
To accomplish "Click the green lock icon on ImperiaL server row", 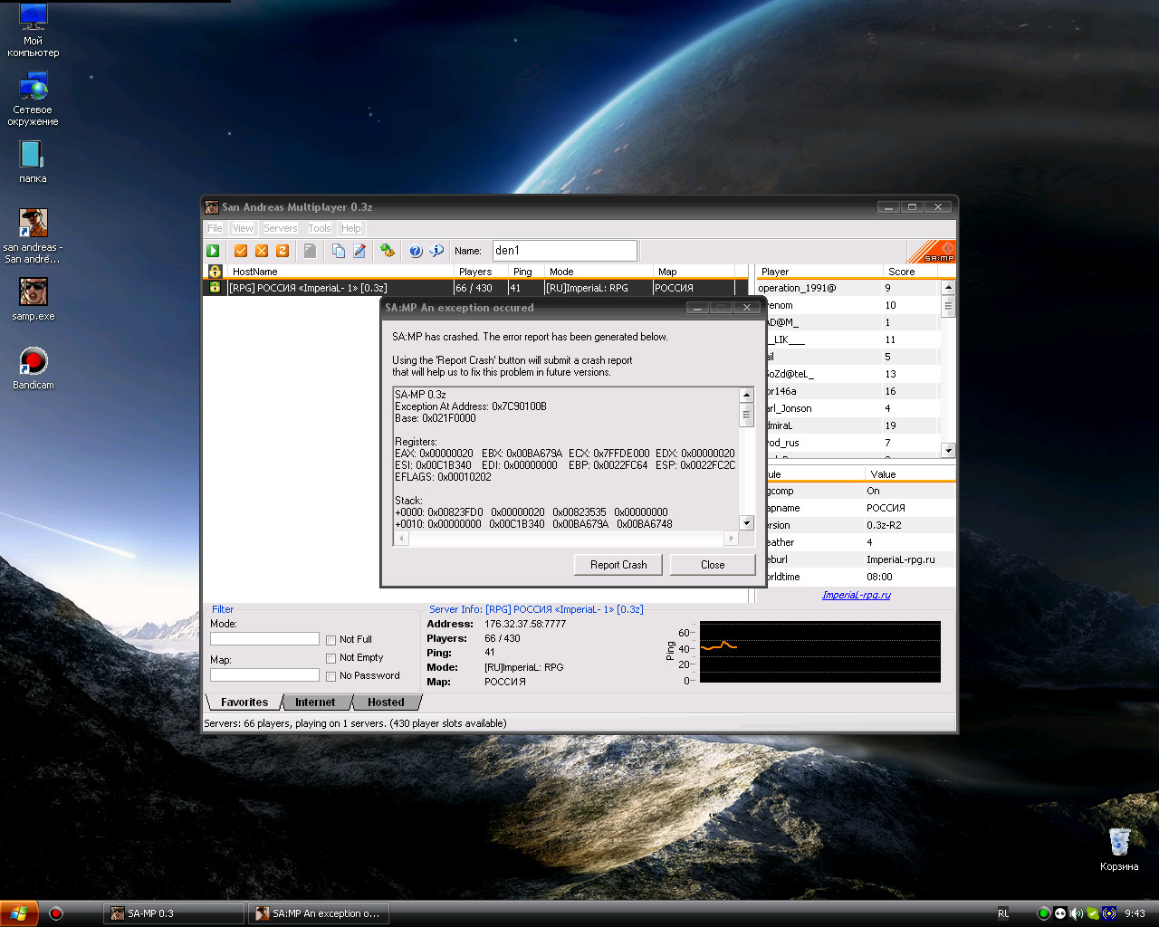I will [x=215, y=288].
